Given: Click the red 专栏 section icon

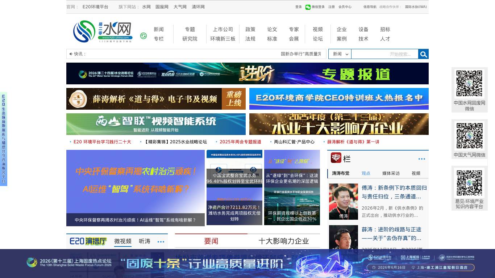Looking at the screenshot, I should pyautogui.click(x=336, y=158).
